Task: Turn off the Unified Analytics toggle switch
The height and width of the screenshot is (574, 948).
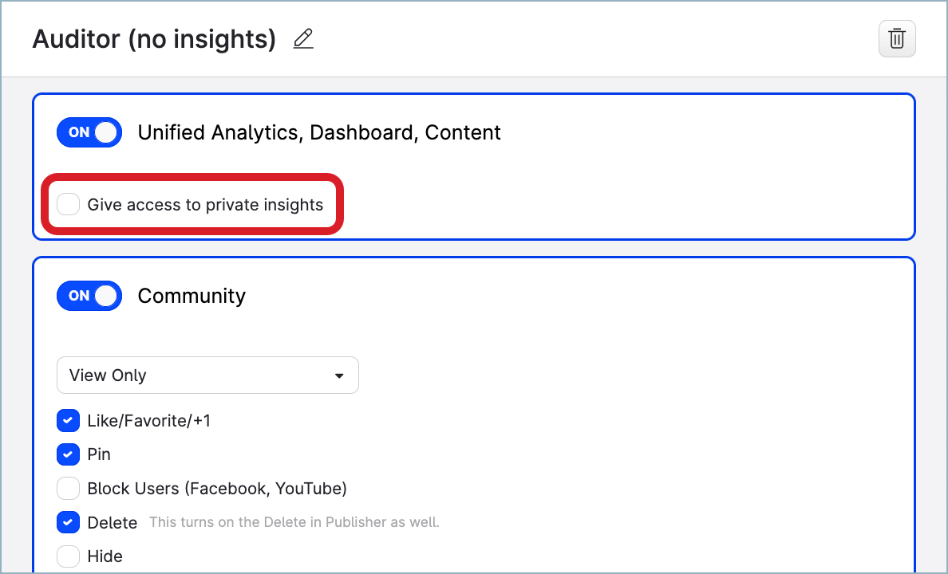Action: [89, 132]
